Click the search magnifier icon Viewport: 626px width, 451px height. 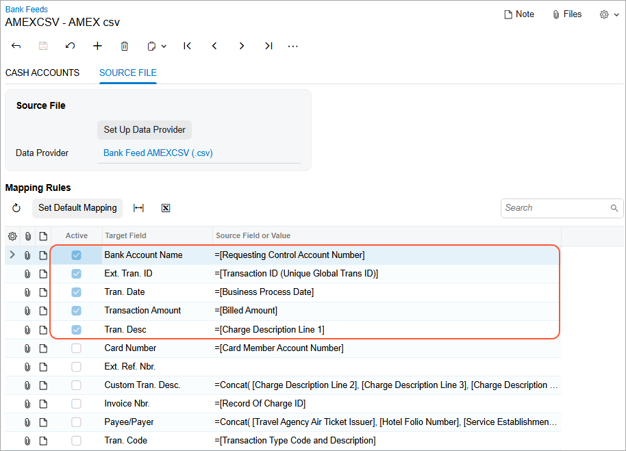[x=614, y=208]
